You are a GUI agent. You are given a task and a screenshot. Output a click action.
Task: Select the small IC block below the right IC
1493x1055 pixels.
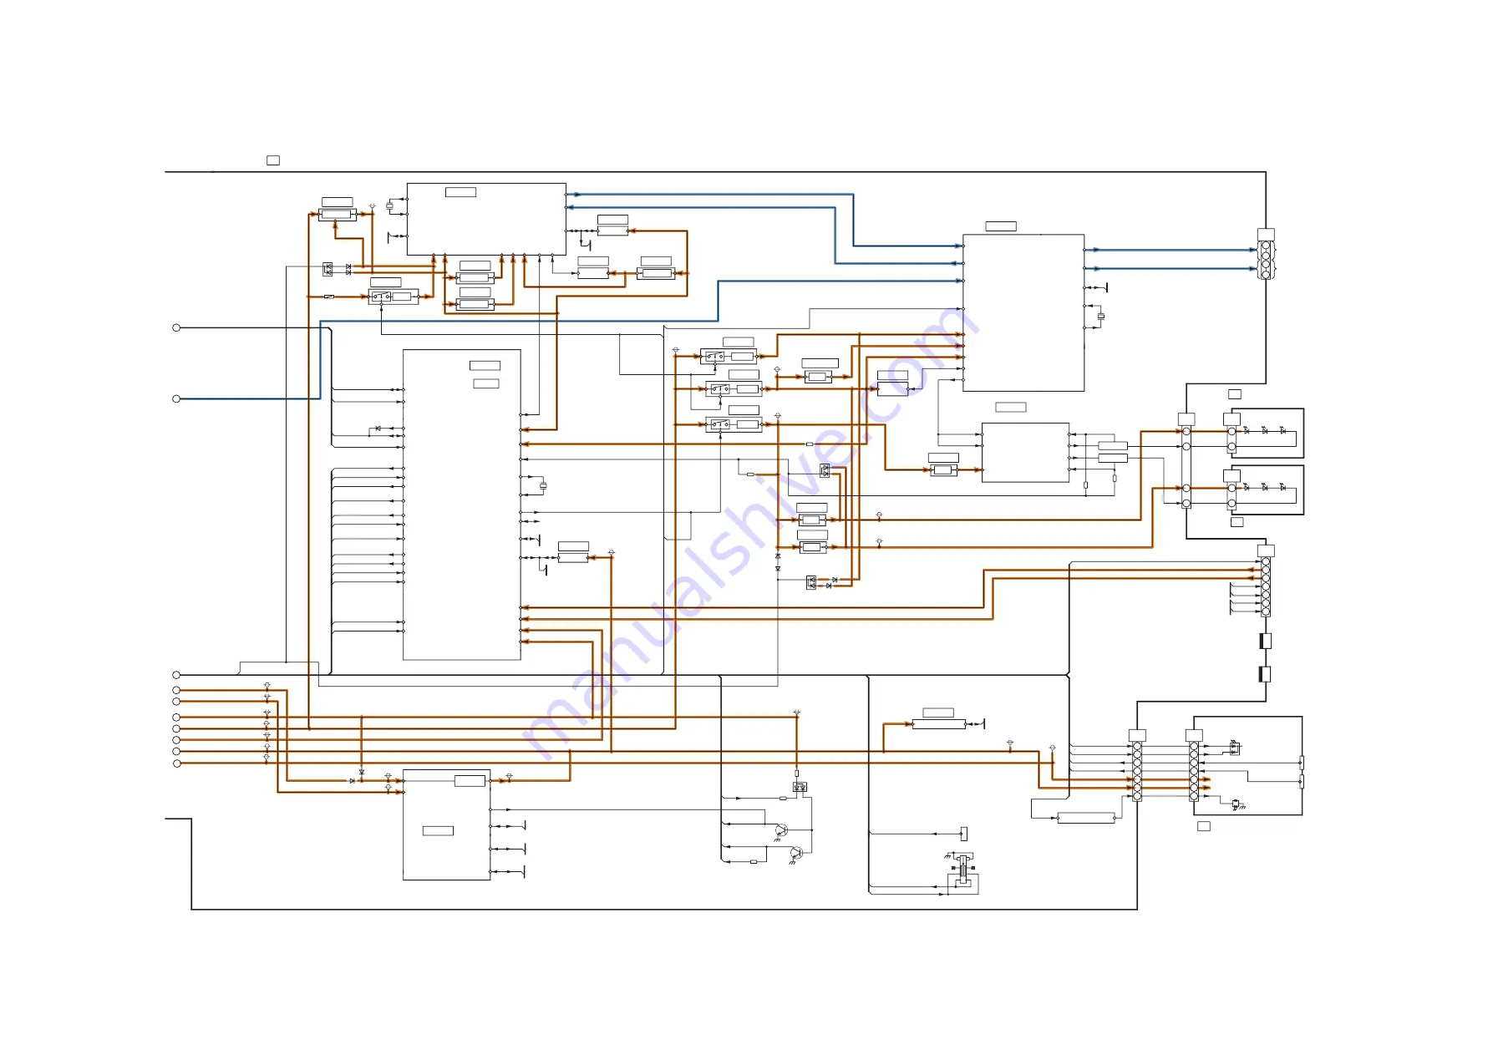click(1026, 453)
